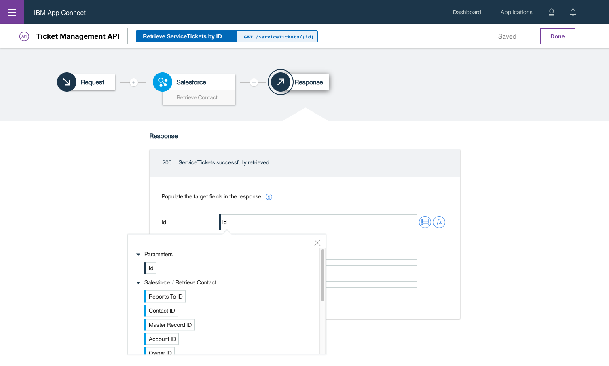The width and height of the screenshot is (609, 366).
Task: Select the Salesforce node icon
Action: 163,82
